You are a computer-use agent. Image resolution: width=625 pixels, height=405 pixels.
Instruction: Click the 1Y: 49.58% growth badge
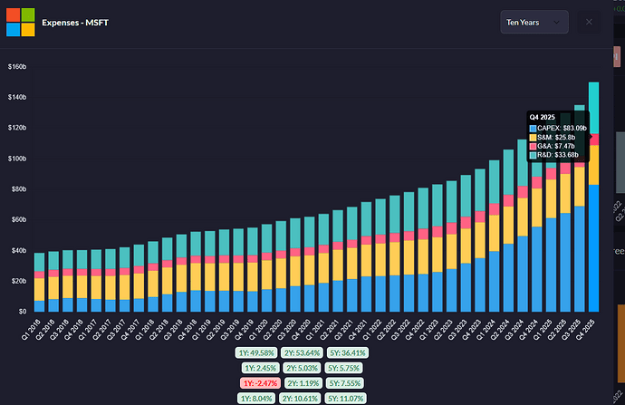click(256, 352)
